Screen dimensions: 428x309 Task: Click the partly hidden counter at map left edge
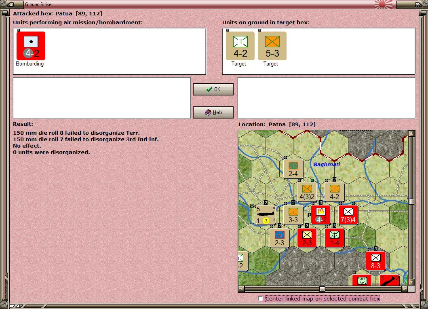coord(243,261)
